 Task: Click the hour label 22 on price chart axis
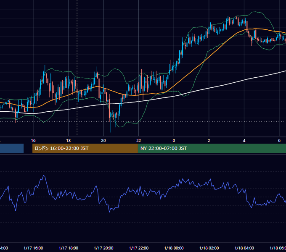tap(139, 141)
